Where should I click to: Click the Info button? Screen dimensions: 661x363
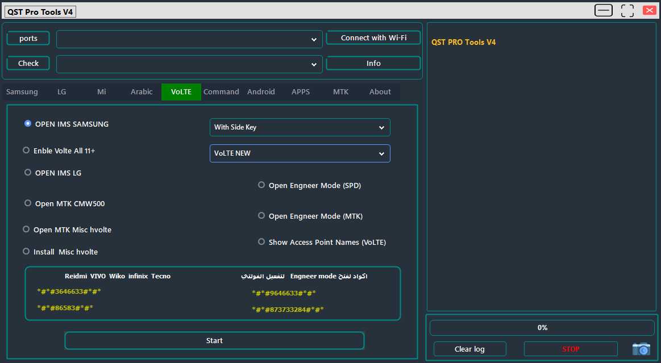point(373,63)
